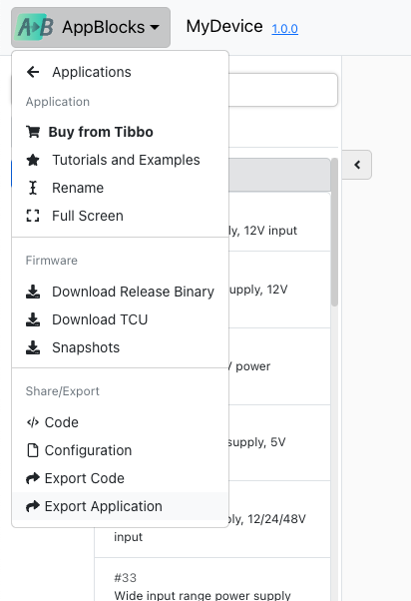Click the search input field
Image resolution: width=411 pixels, height=601 pixels.
[x=282, y=90]
